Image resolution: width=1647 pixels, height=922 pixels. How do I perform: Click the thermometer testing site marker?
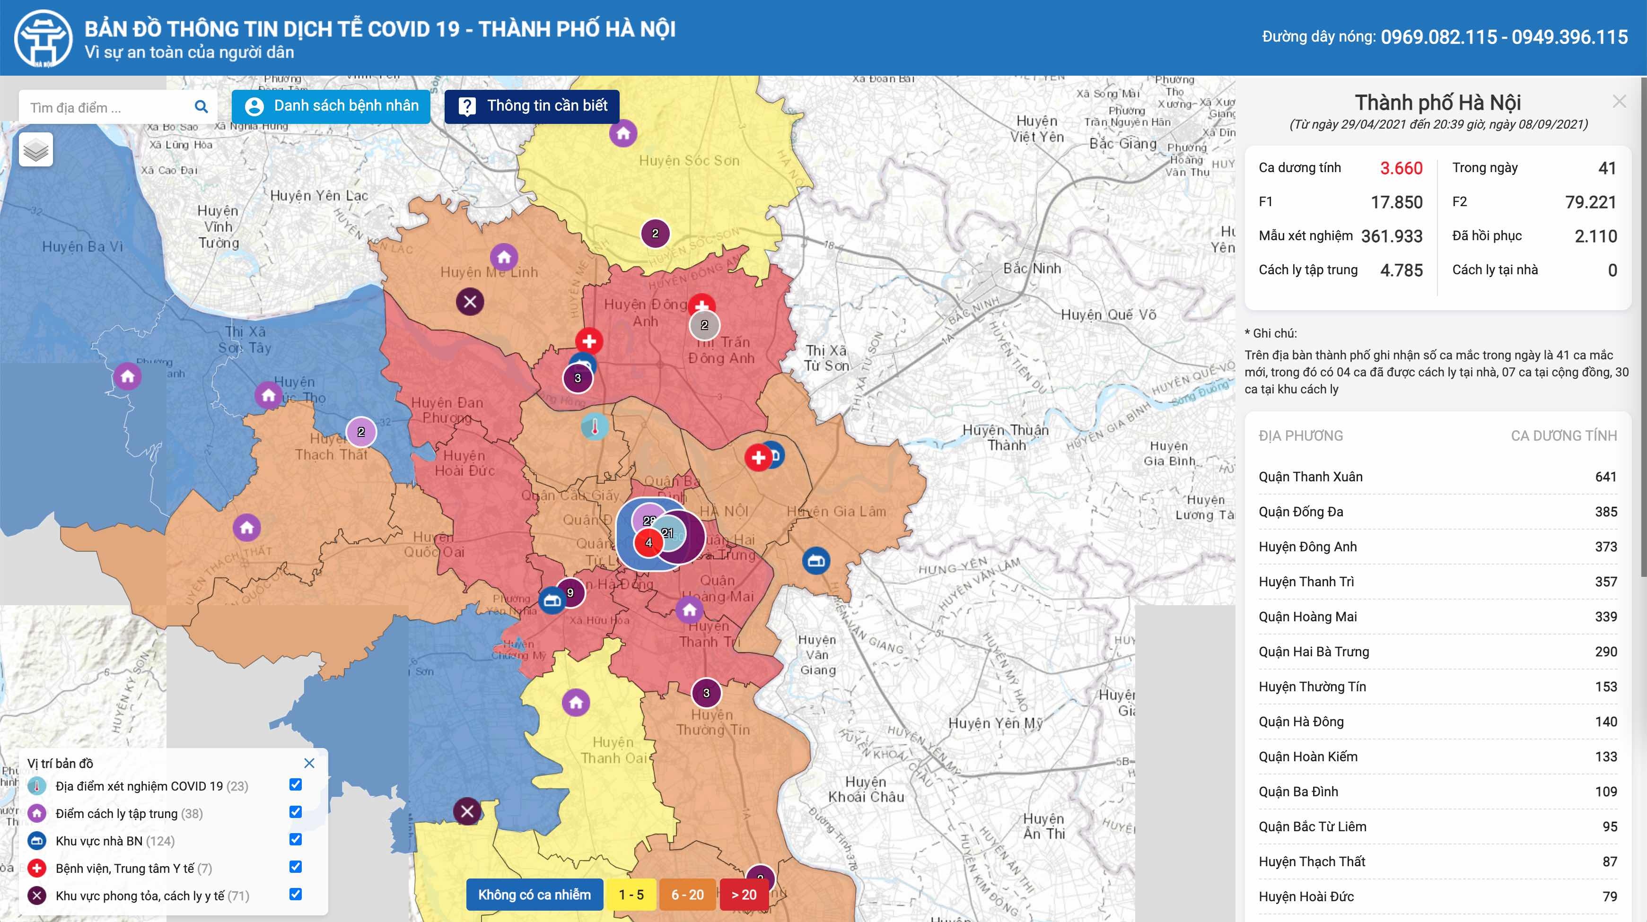click(595, 426)
